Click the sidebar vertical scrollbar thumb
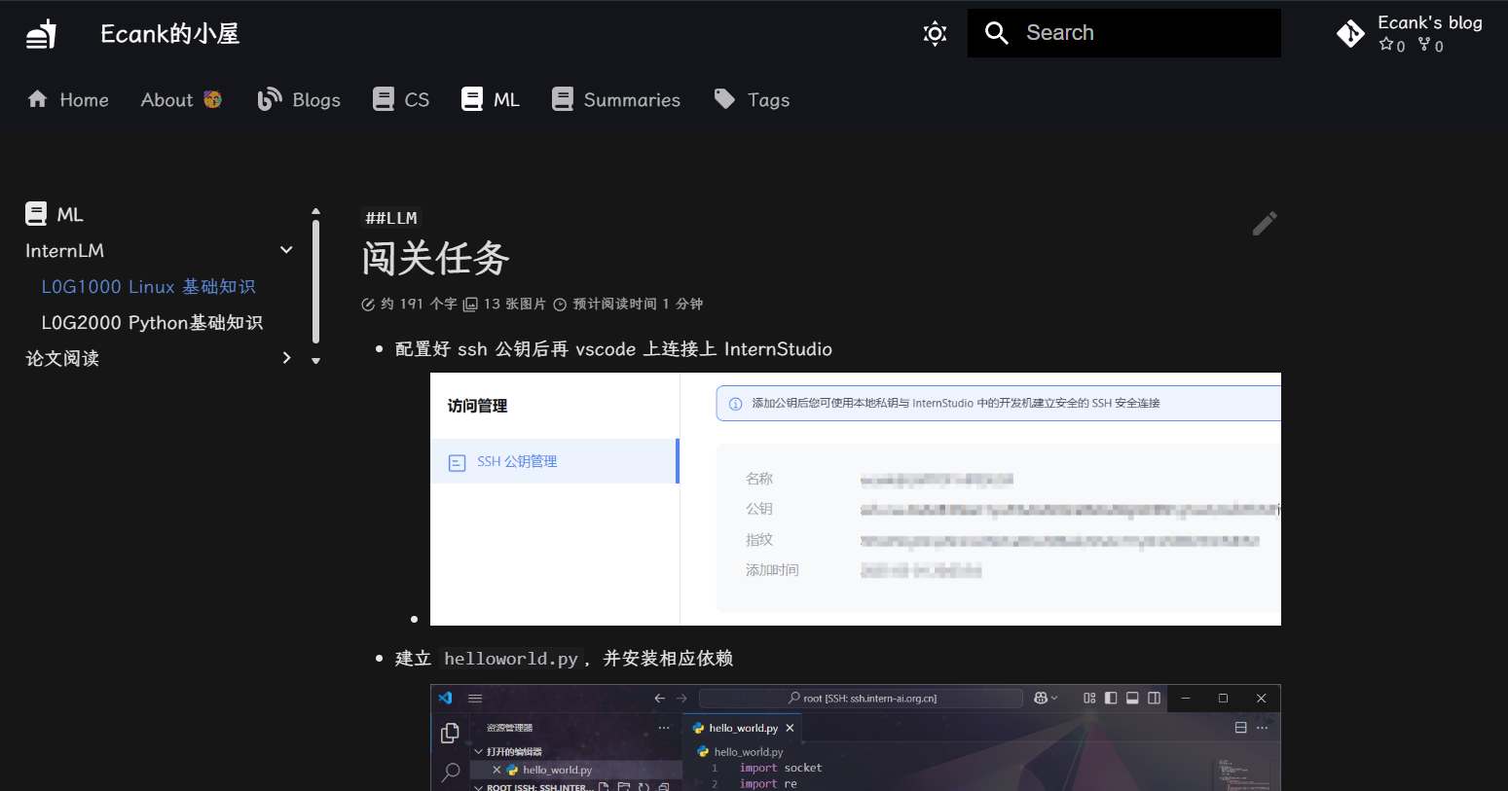The image size is (1508, 791). (315, 281)
